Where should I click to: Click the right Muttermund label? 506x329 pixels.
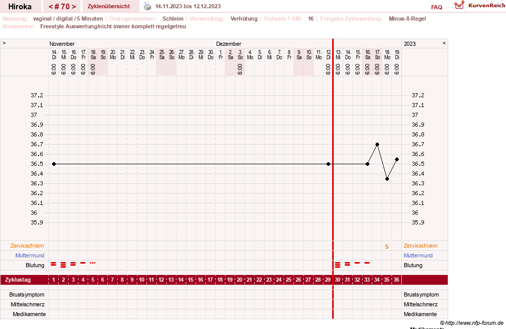click(x=418, y=255)
